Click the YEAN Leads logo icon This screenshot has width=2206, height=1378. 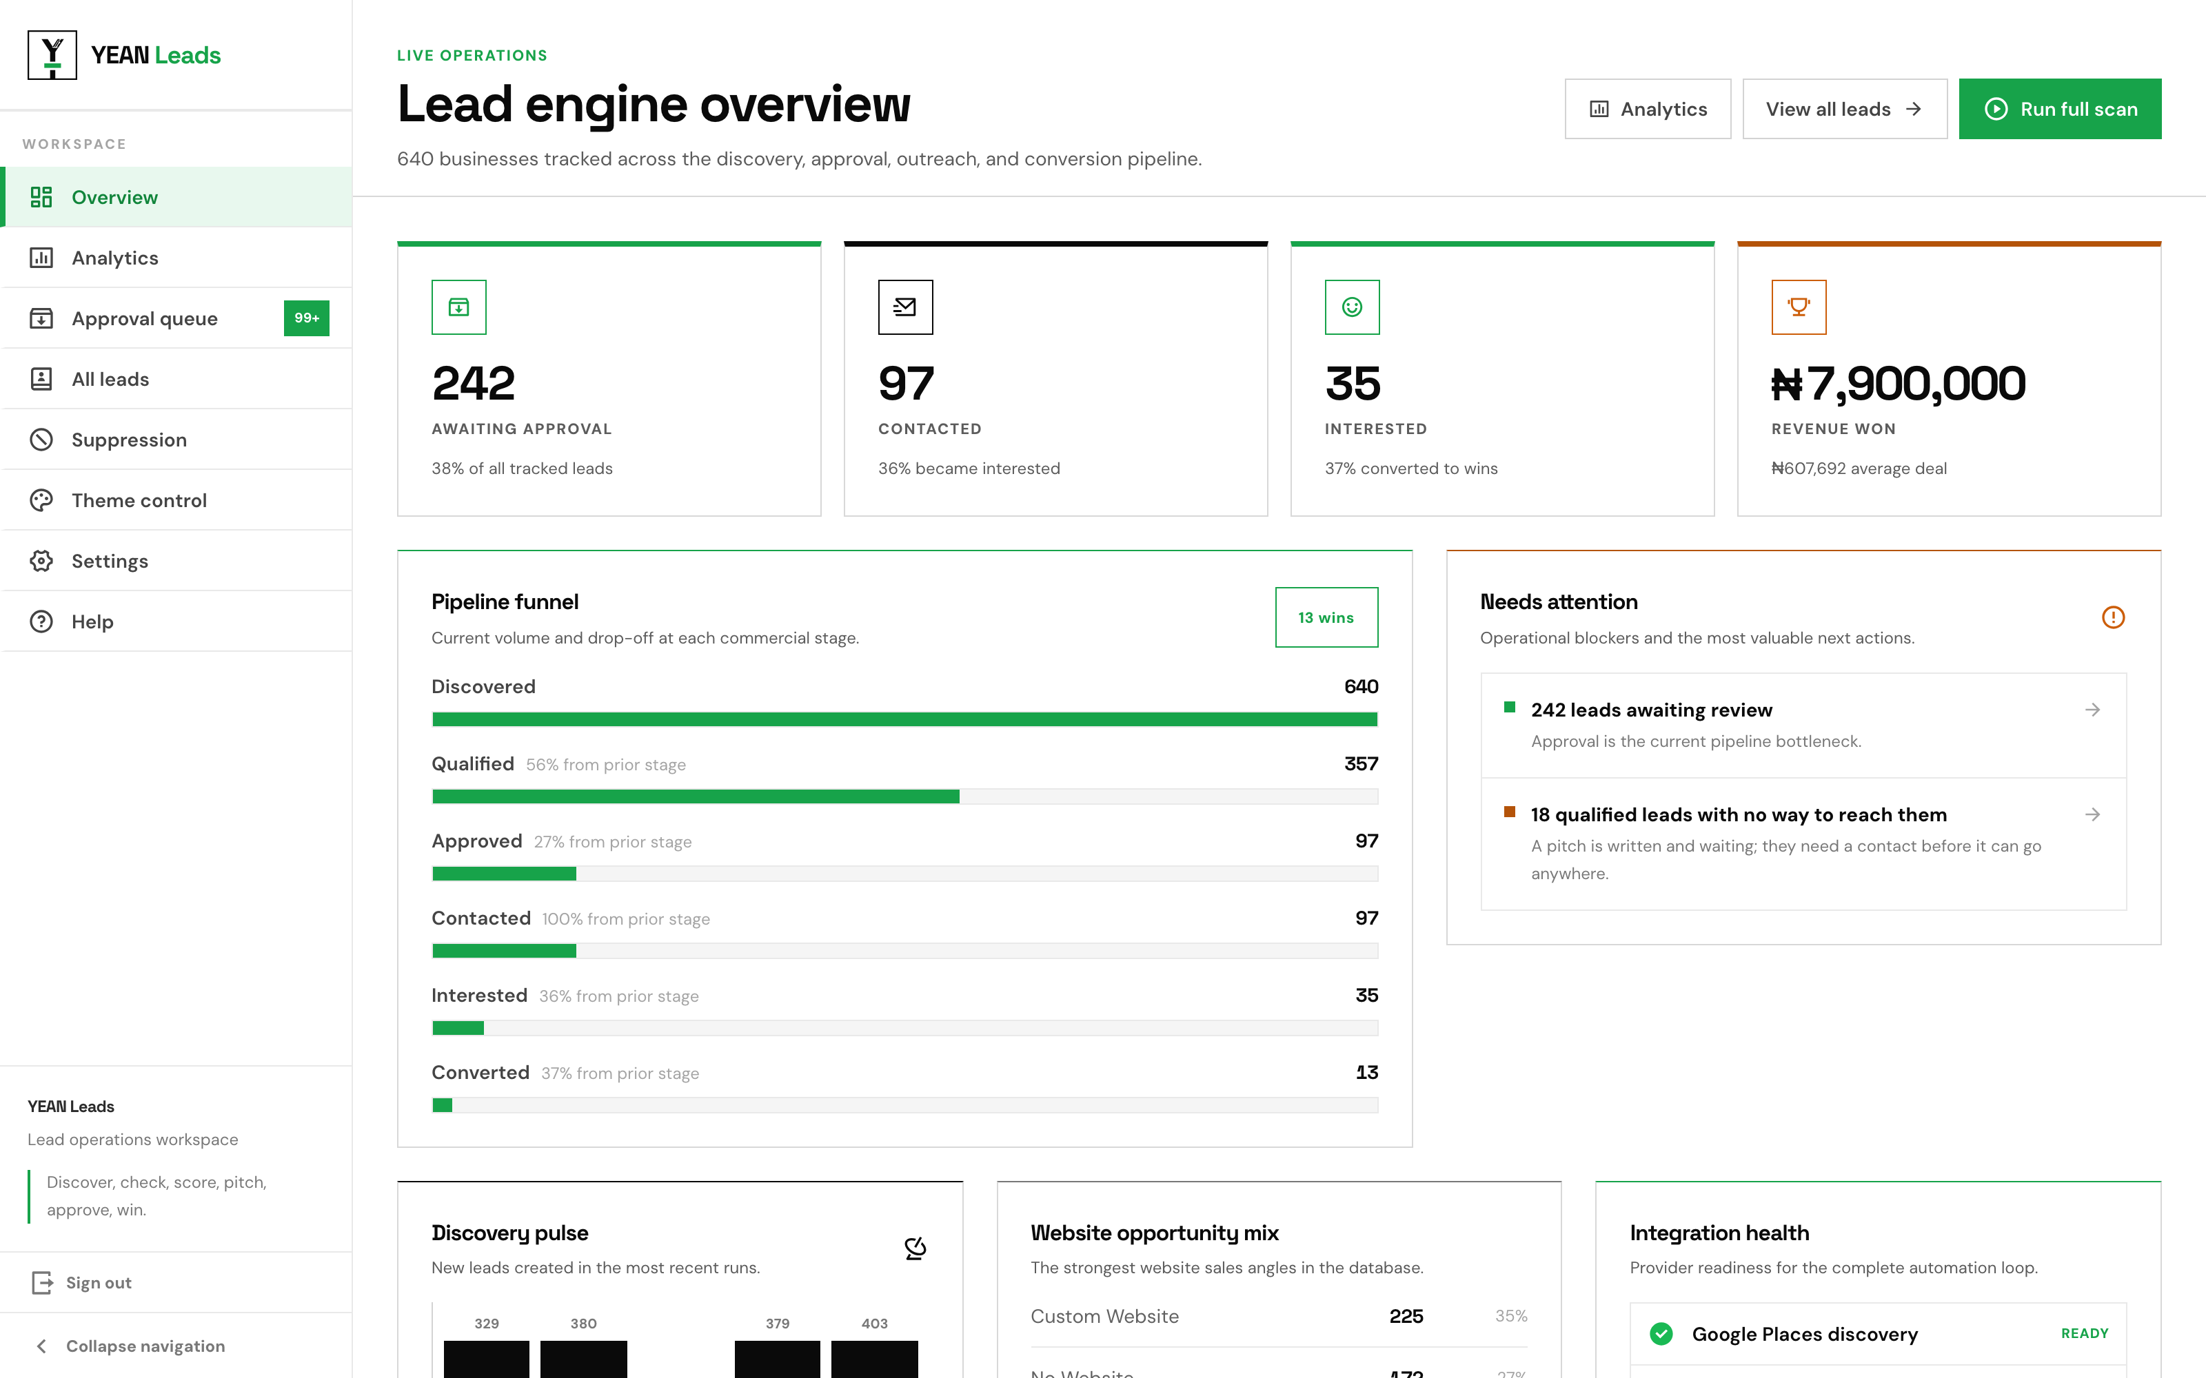[52, 54]
